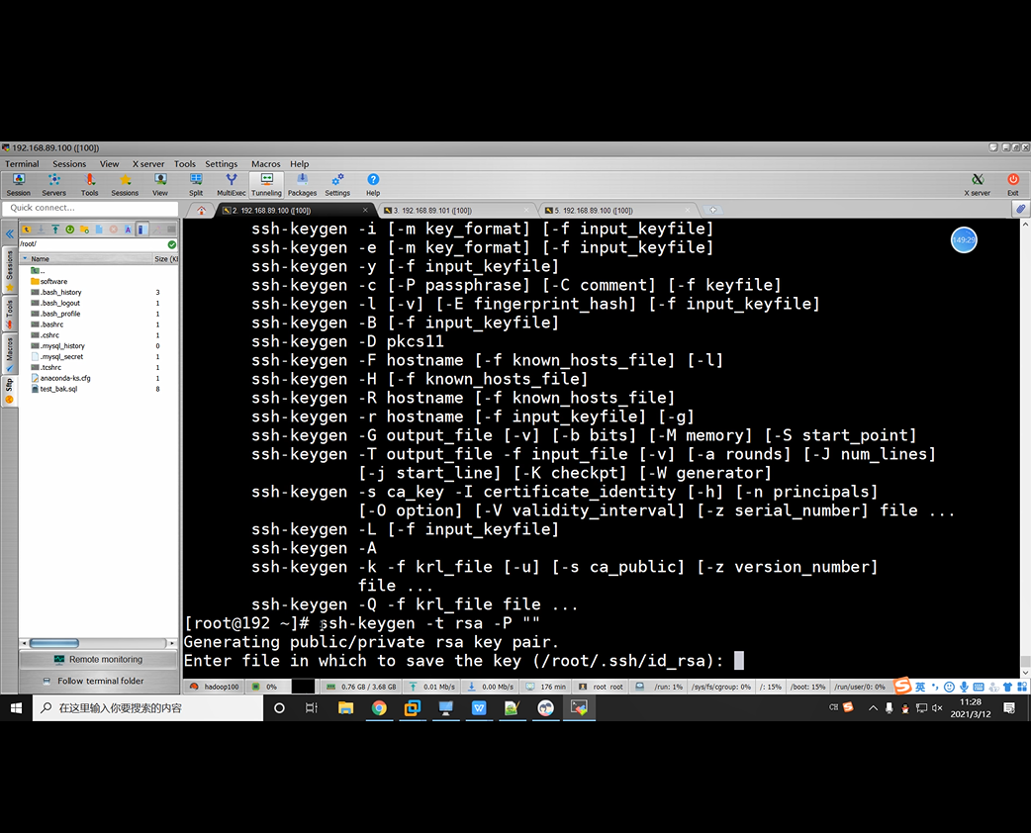Open the Sftp vertical side tab
This screenshot has width=1031, height=833.
pyautogui.click(x=10, y=391)
